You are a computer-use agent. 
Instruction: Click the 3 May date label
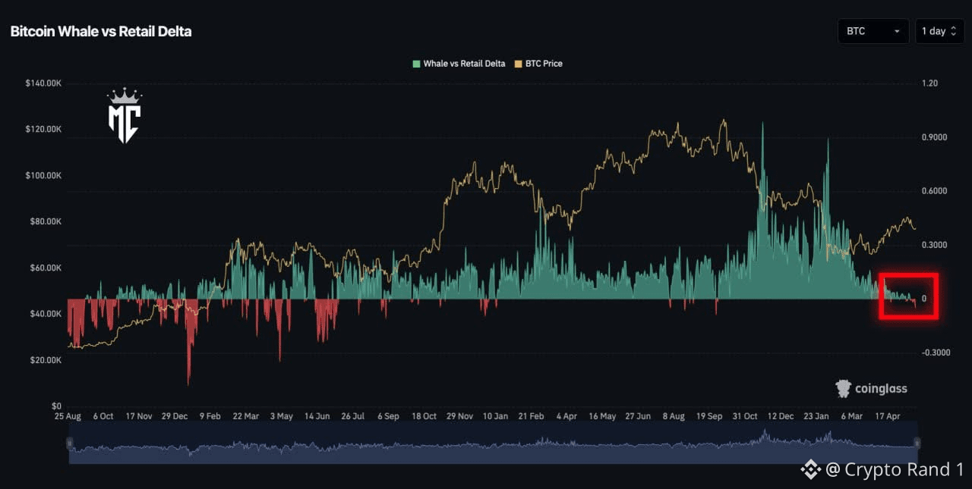280,416
